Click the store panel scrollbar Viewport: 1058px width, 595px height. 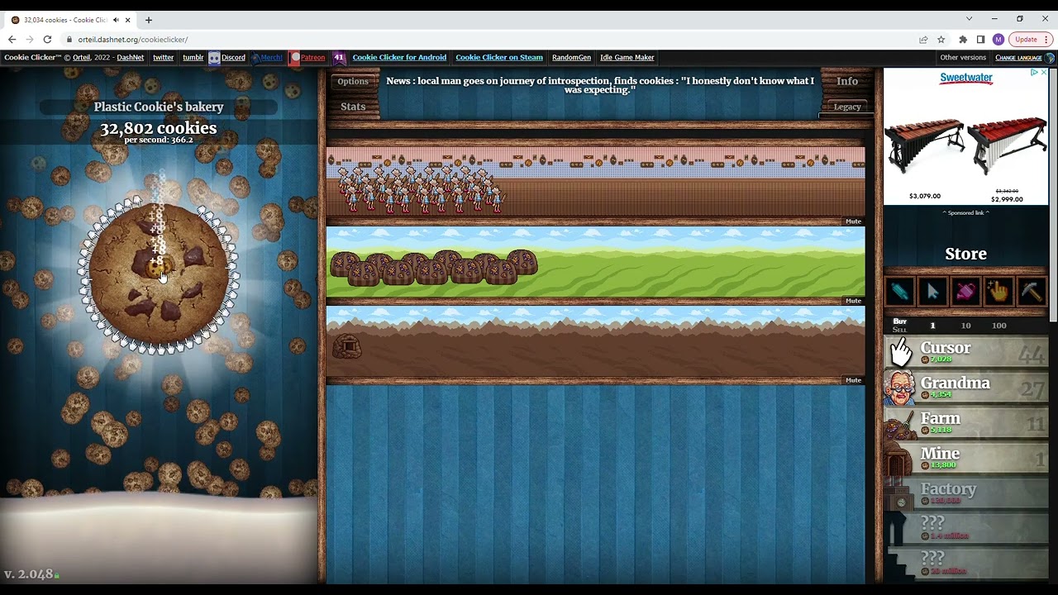(x=1054, y=194)
